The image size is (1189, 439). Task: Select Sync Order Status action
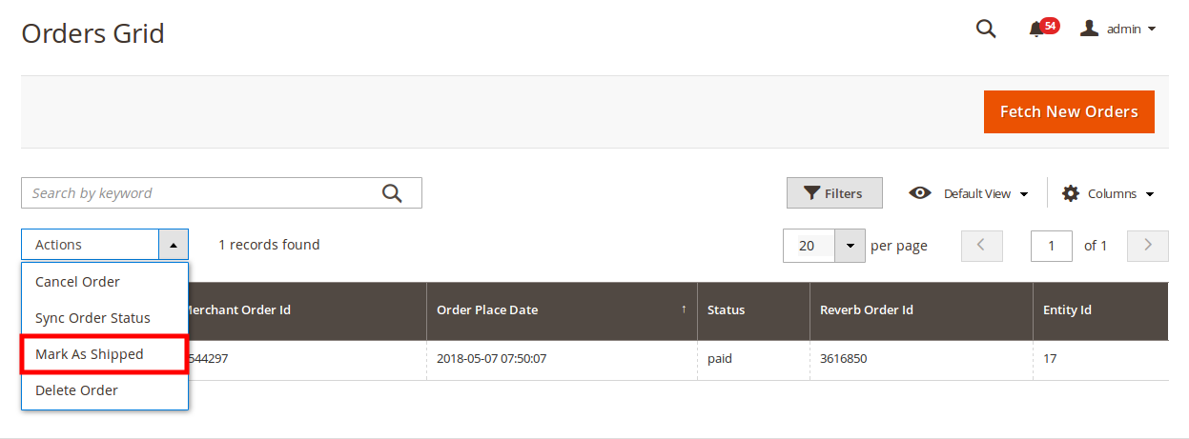[x=92, y=318]
